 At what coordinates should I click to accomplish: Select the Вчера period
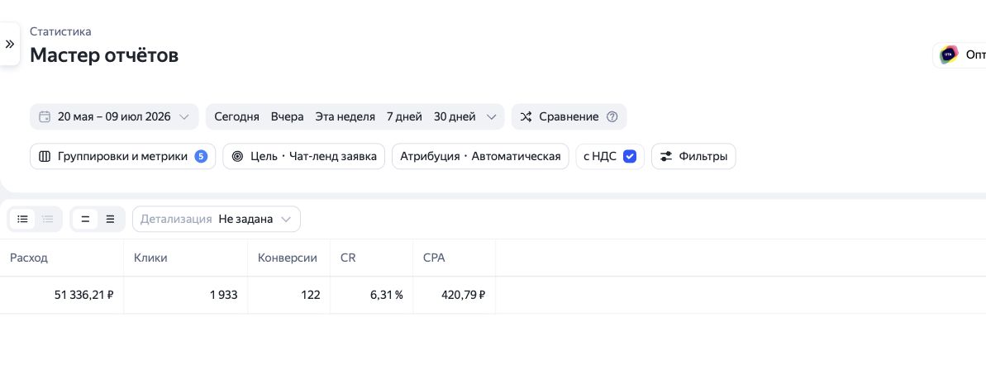288,117
